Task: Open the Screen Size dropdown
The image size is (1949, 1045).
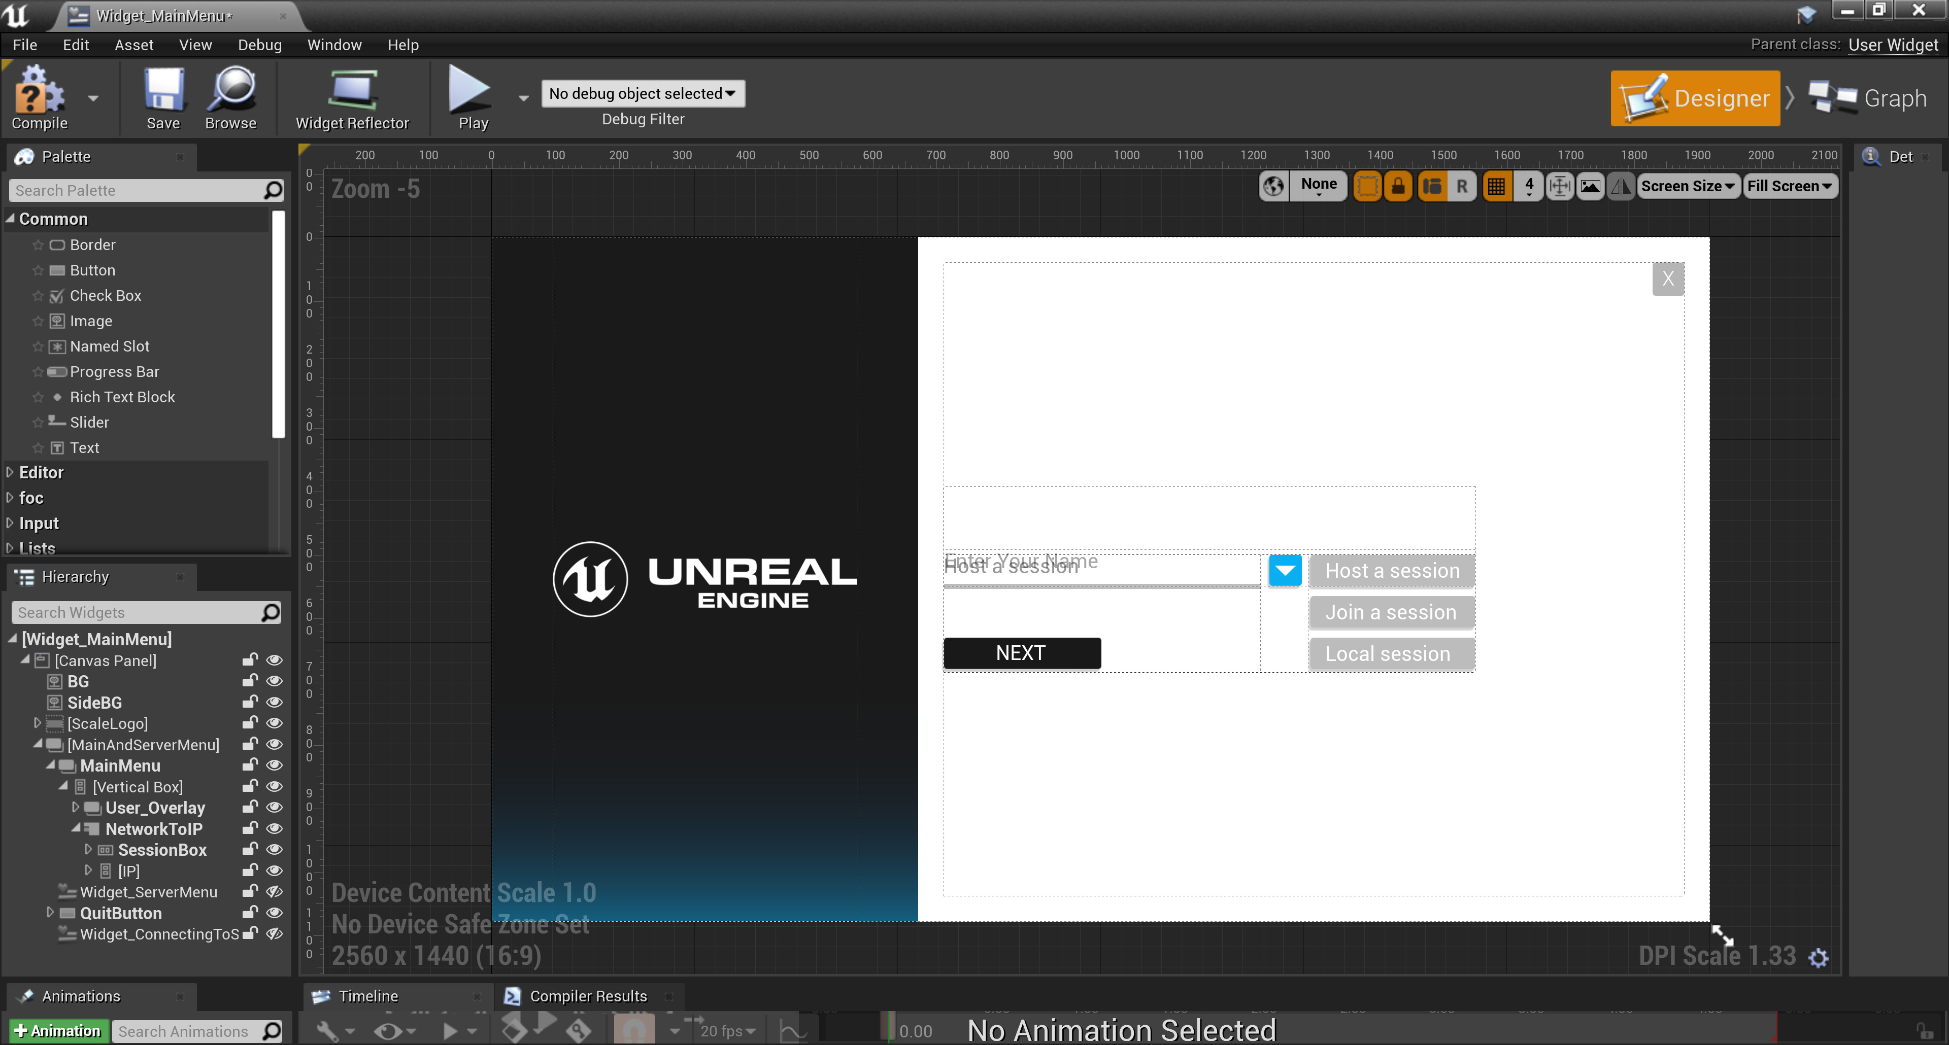Action: [1687, 186]
